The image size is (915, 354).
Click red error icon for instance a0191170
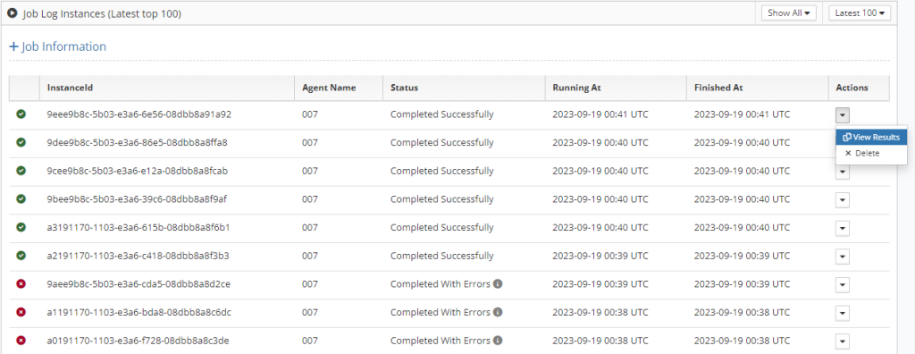(21, 341)
